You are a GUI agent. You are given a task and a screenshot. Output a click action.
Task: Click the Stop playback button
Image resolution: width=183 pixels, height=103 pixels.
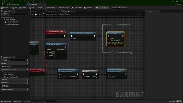tap(102, 8)
